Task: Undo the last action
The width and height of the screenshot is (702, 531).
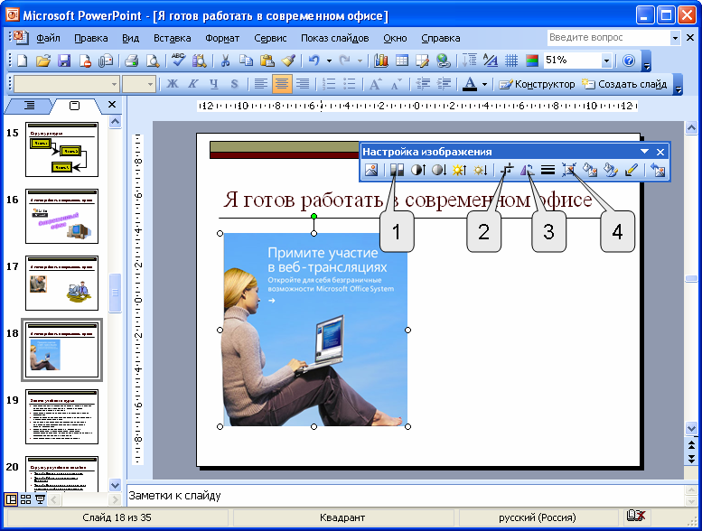Action: coord(314,61)
